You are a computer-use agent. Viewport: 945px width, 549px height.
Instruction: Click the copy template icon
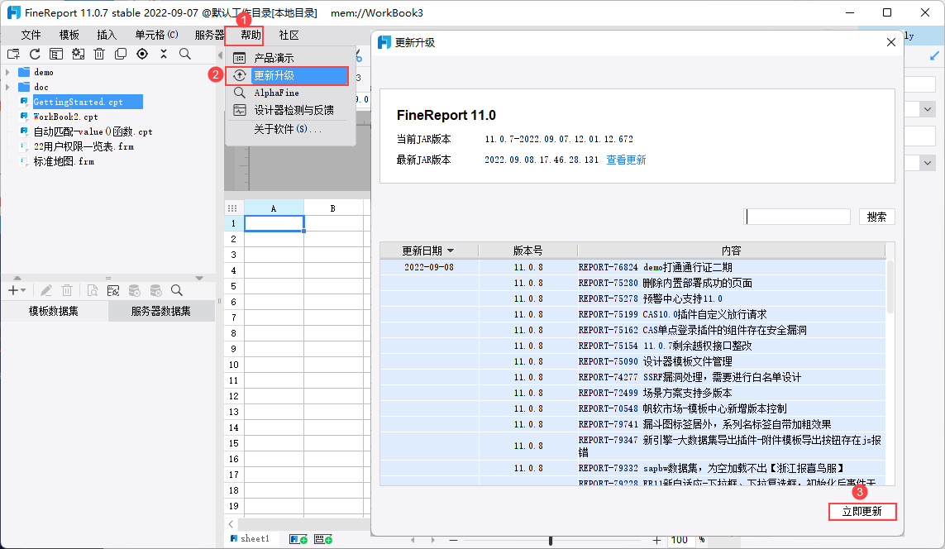[121, 55]
